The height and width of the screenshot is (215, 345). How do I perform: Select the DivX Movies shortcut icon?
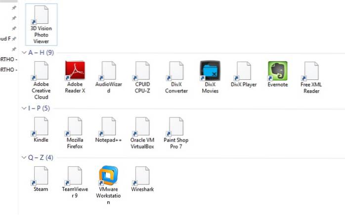(x=210, y=71)
